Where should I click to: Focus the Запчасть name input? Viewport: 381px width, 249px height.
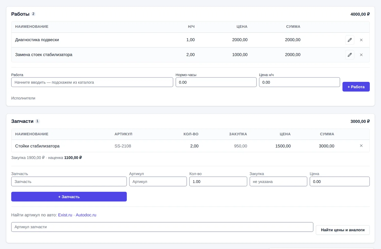(x=69, y=182)
